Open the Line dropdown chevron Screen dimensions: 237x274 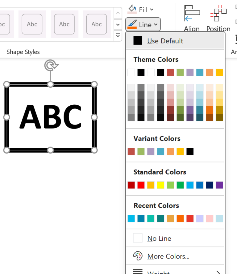[156, 24]
